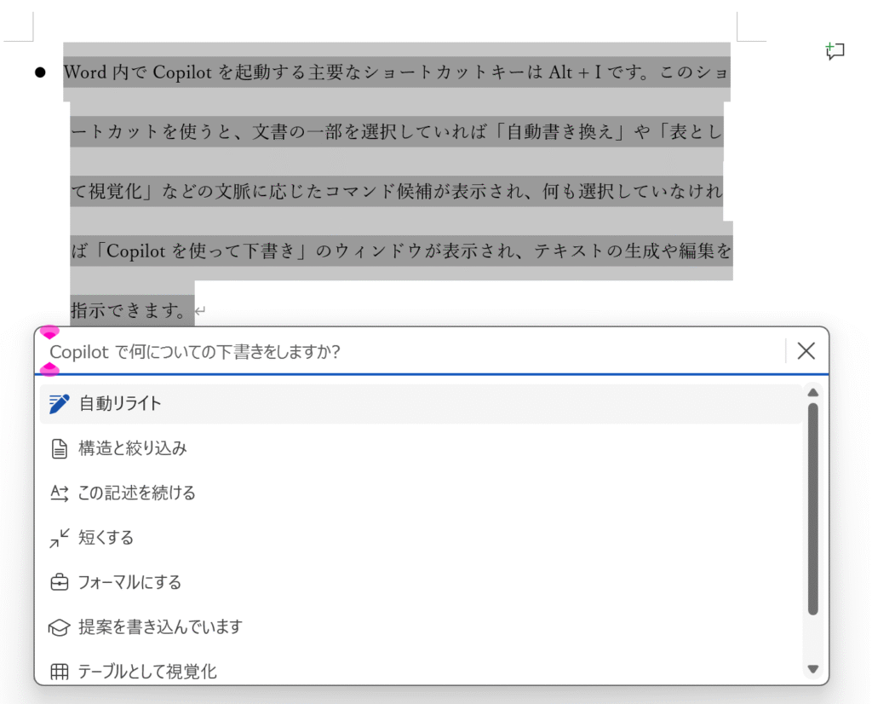Click the pencil icon for 自動リライト

point(59,404)
